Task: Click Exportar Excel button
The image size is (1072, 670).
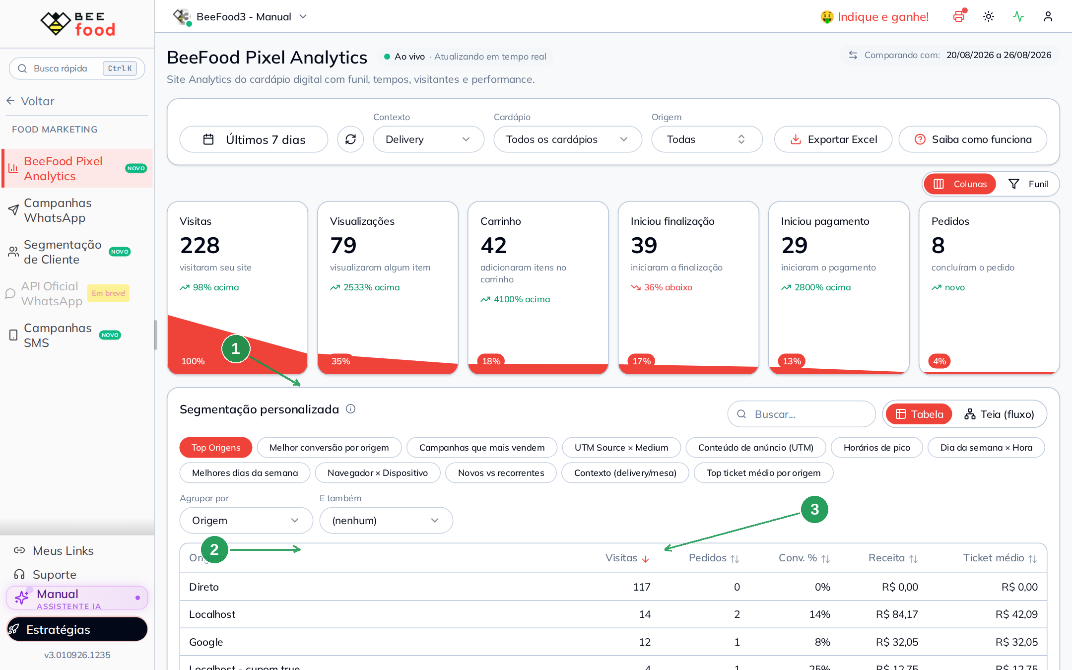Action: pyautogui.click(x=833, y=139)
